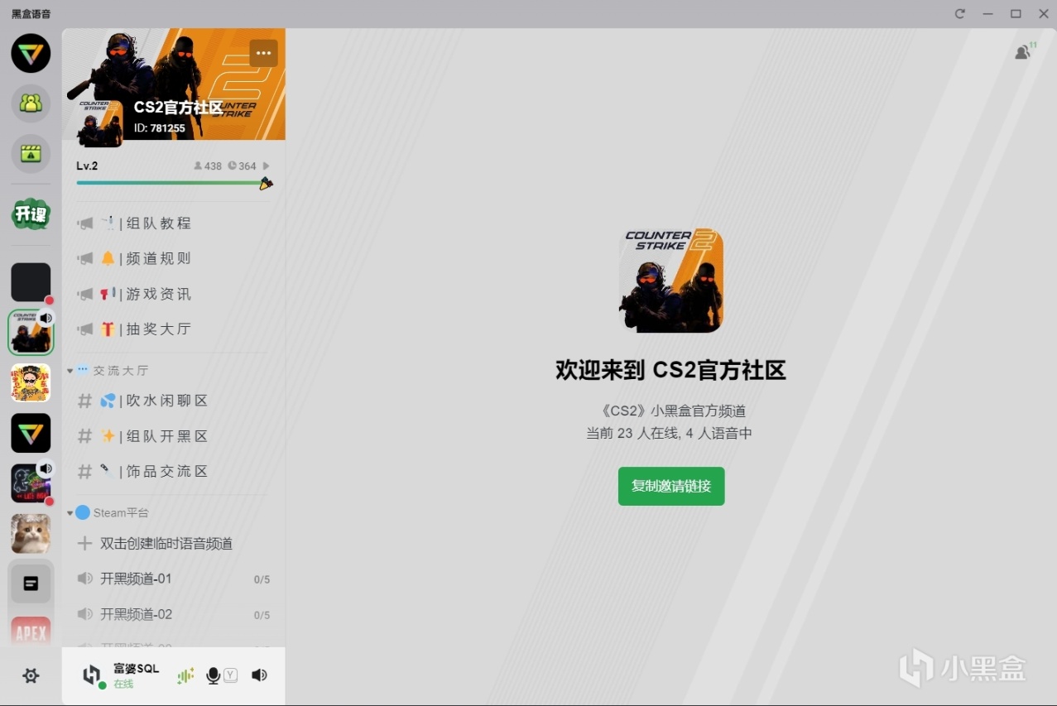The height and width of the screenshot is (706, 1057).
Task: Click 《CS2》小黑盒官方频道 description text
Action: click(x=670, y=411)
